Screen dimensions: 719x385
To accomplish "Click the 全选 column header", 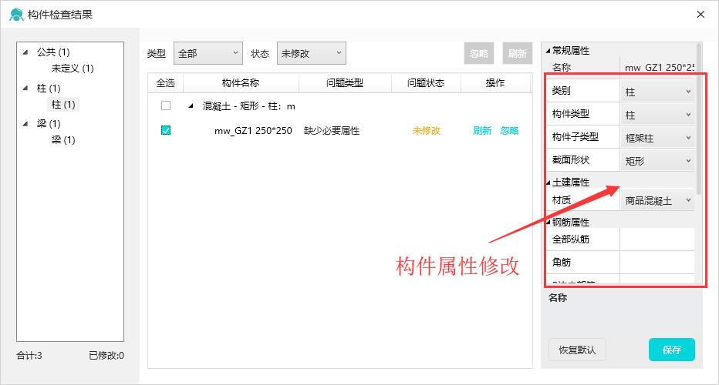I will [166, 83].
